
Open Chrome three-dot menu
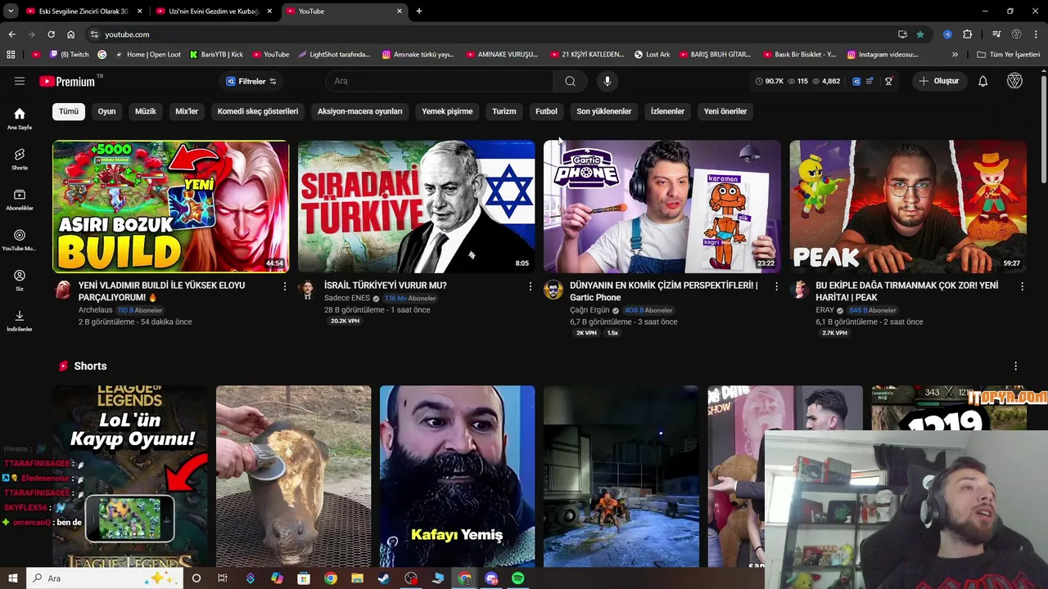[1036, 34]
